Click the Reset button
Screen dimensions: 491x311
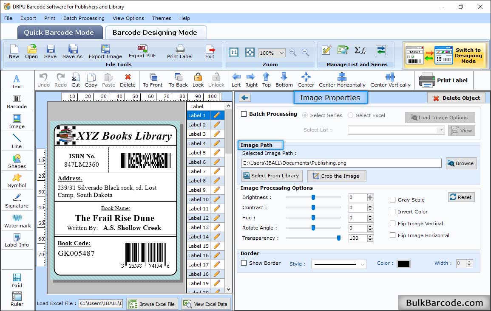(x=461, y=197)
